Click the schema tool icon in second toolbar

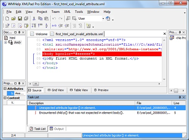[x=88, y=26]
